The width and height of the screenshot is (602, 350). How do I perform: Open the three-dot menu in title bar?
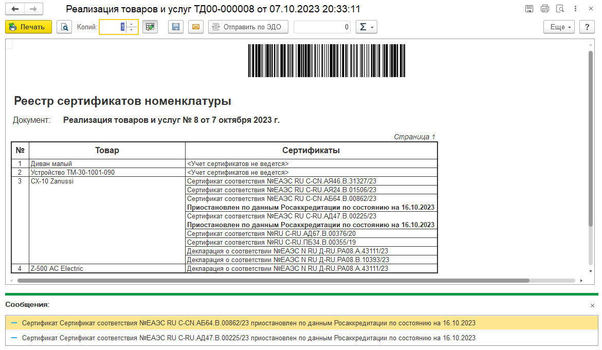click(575, 9)
